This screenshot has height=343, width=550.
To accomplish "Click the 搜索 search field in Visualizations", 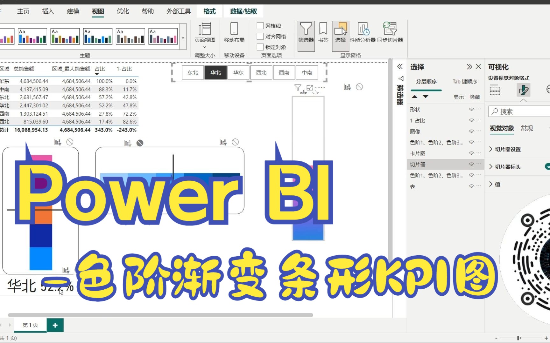I will (519, 111).
